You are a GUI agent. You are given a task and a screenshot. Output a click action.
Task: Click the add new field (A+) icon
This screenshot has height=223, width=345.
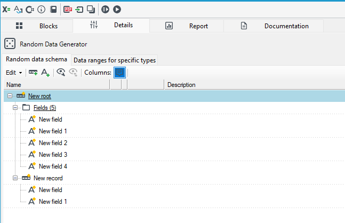[45, 73]
